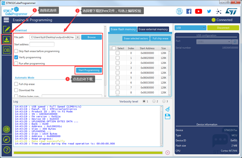Image resolution: width=242 pixels, height=158 pixels.
Task: Save log using floppy disk icon
Action: click(167, 116)
